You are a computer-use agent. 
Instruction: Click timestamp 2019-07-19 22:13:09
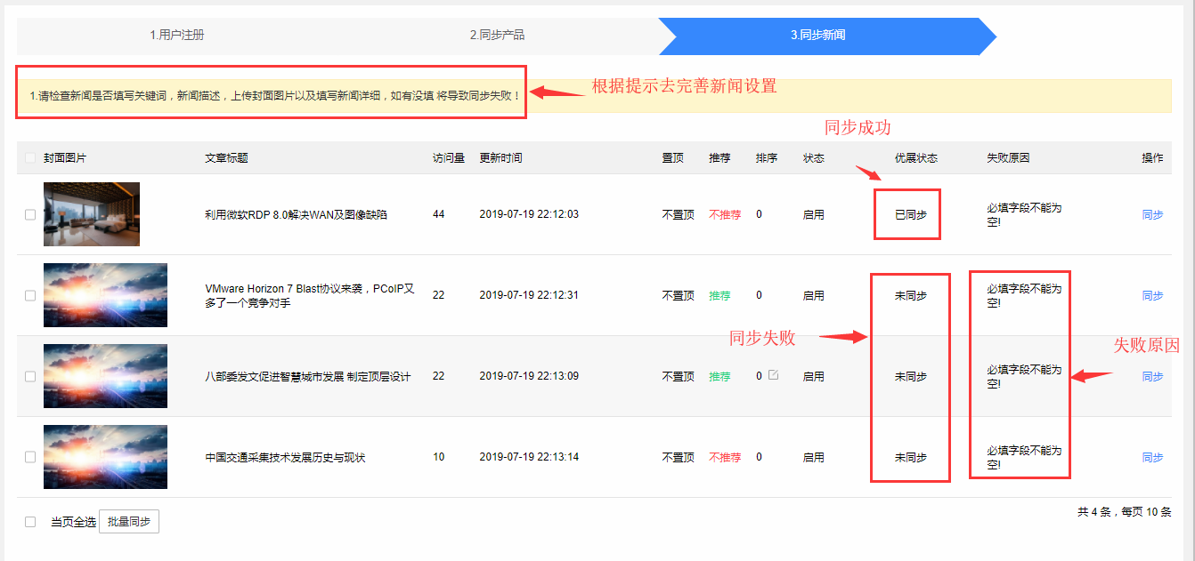529,376
